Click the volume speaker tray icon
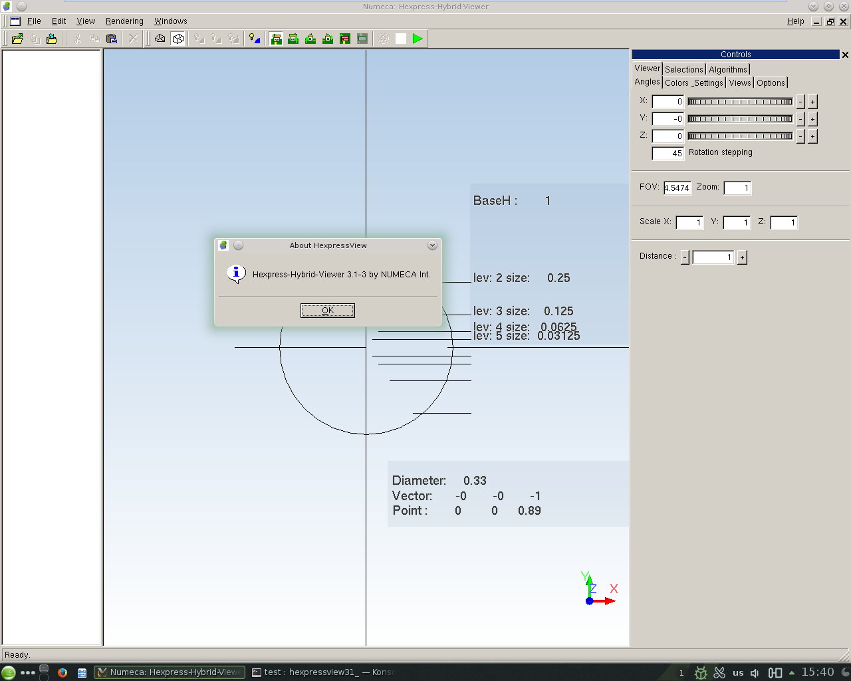851x681 pixels. tap(755, 673)
